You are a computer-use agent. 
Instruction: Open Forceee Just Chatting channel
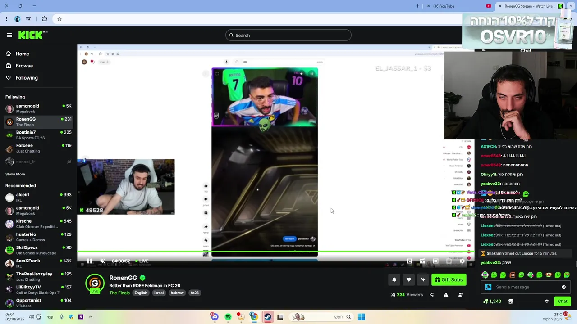click(38, 148)
